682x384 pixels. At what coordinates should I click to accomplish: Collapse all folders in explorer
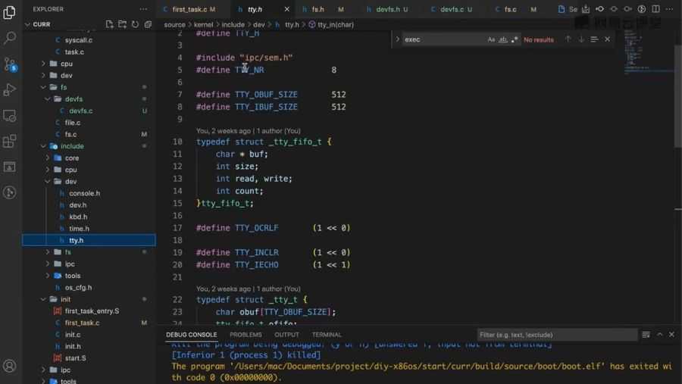tap(148, 24)
